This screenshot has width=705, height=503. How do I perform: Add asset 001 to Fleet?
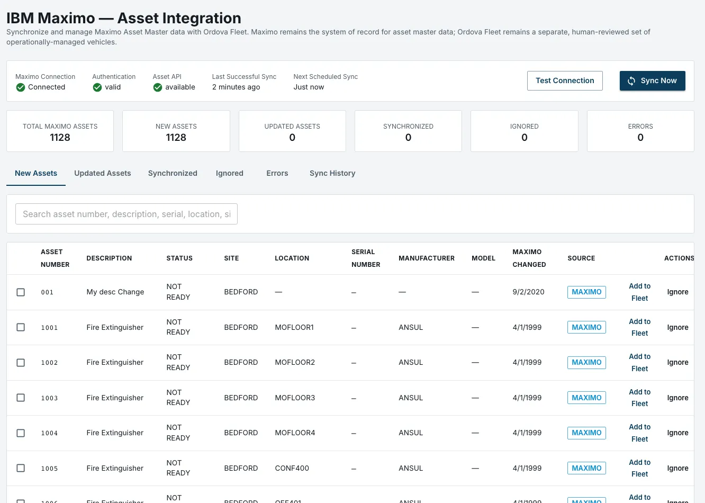[x=639, y=292]
